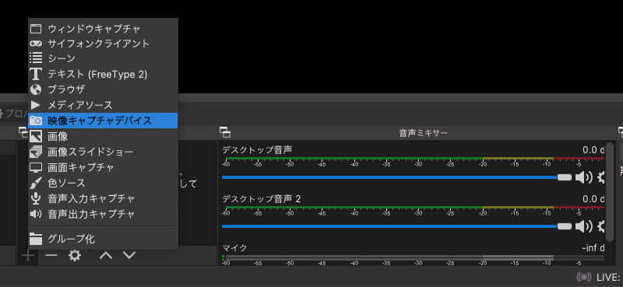Click the ブラウザ globe icon
Image resolution: width=623 pixels, height=287 pixels.
[36, 89]
